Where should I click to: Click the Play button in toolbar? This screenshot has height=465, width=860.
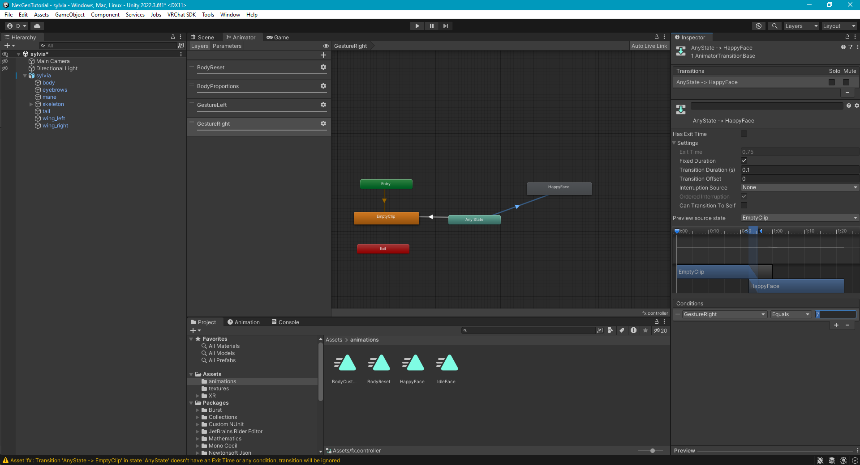417,26
